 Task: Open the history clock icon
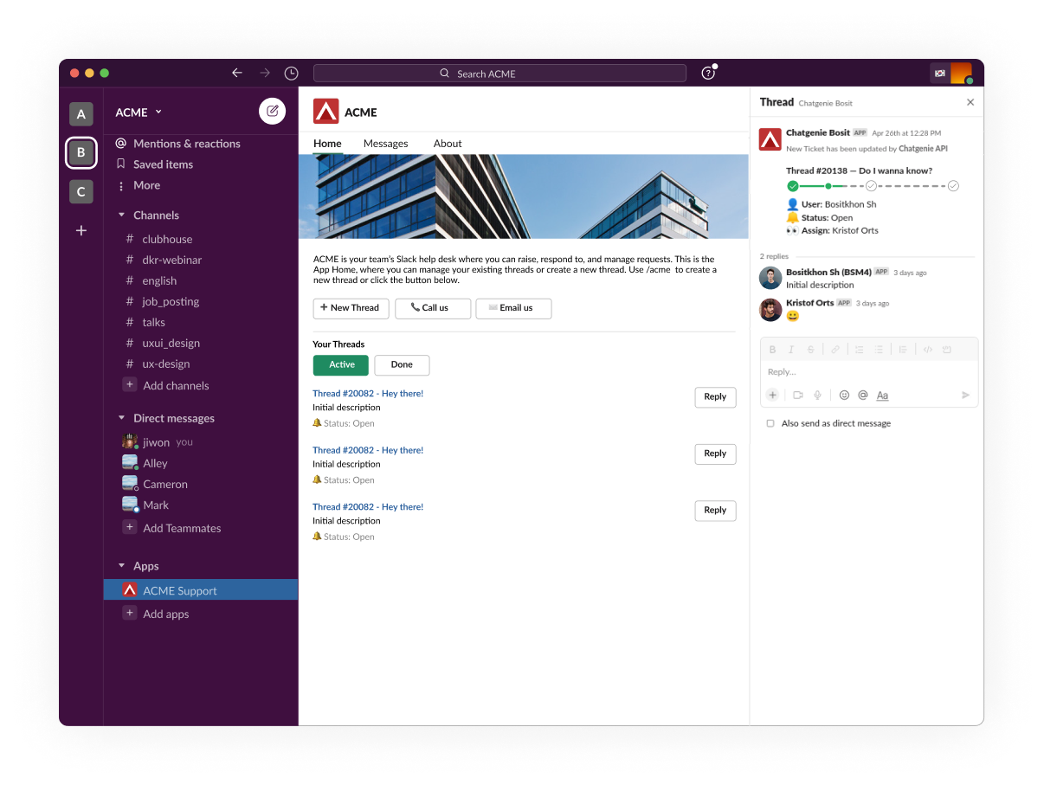coord(292,73)
